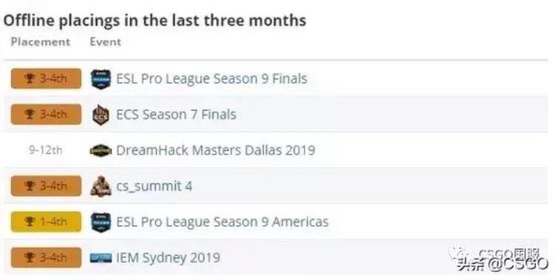The height and width of the screenshot is (280, 557).
Task: Select the 3-4th badge beside ECS Season 7
Action: point(46,114)
